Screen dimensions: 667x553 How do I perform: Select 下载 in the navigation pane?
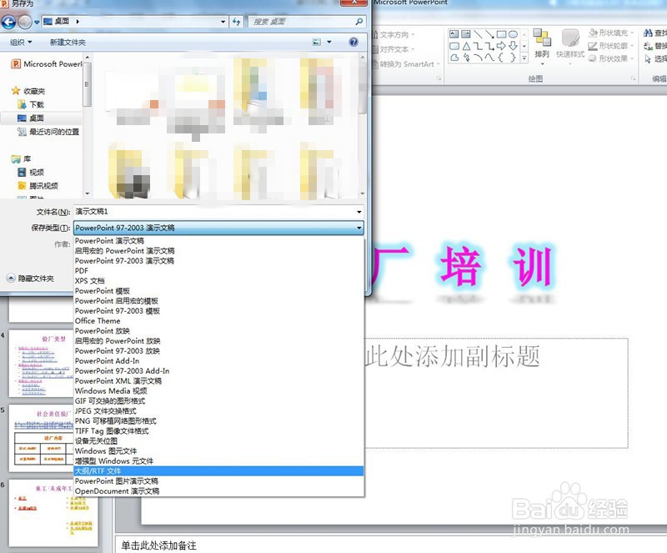(x=31, y=104)
